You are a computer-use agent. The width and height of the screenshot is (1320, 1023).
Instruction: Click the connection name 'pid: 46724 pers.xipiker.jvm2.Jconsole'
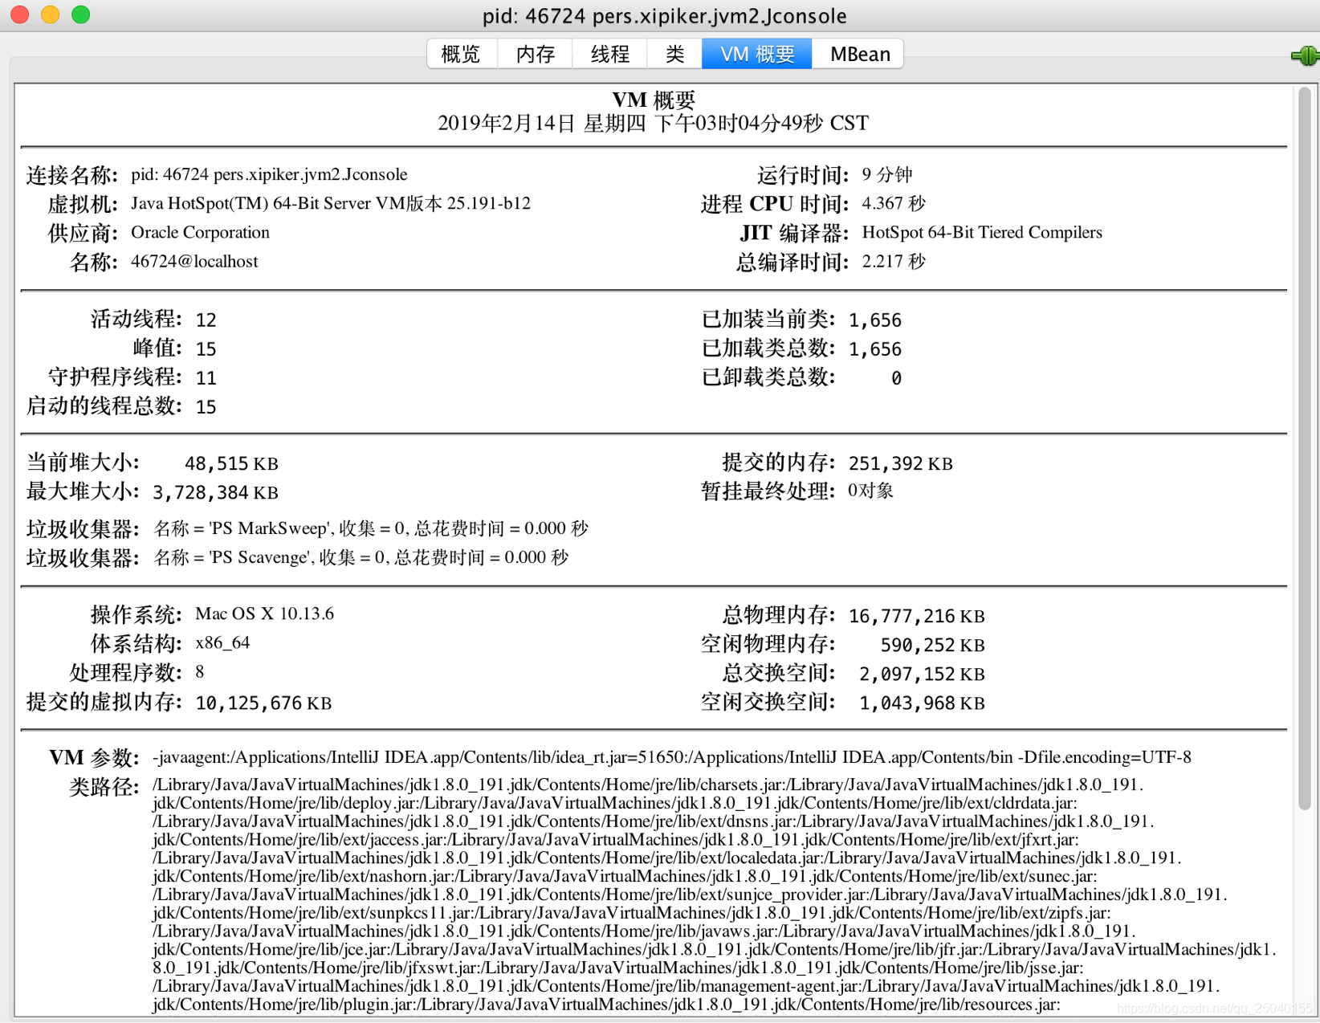tap(269, 174)
